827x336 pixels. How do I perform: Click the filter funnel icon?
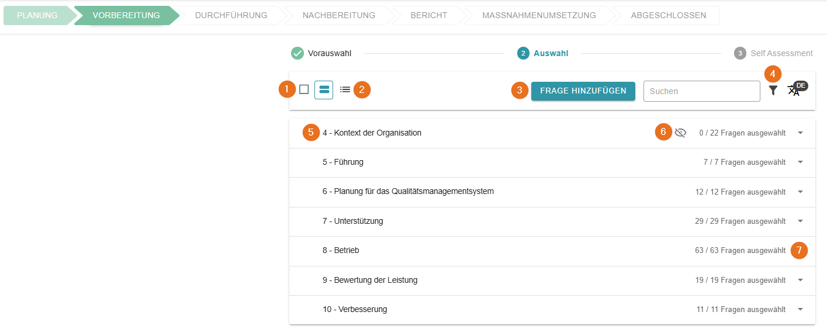coord(773,91)
